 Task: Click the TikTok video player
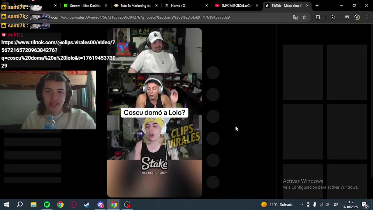point(154,113)
